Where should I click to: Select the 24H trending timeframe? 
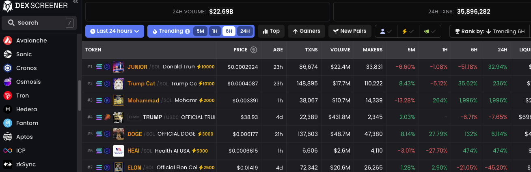click(x=245, y=31)
